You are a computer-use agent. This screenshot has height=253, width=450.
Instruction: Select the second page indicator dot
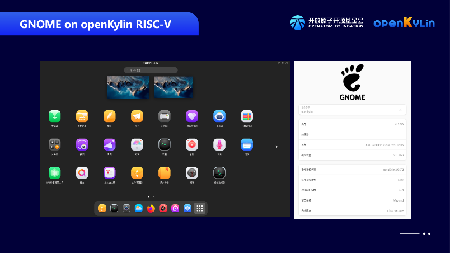(x=154, y=196)
